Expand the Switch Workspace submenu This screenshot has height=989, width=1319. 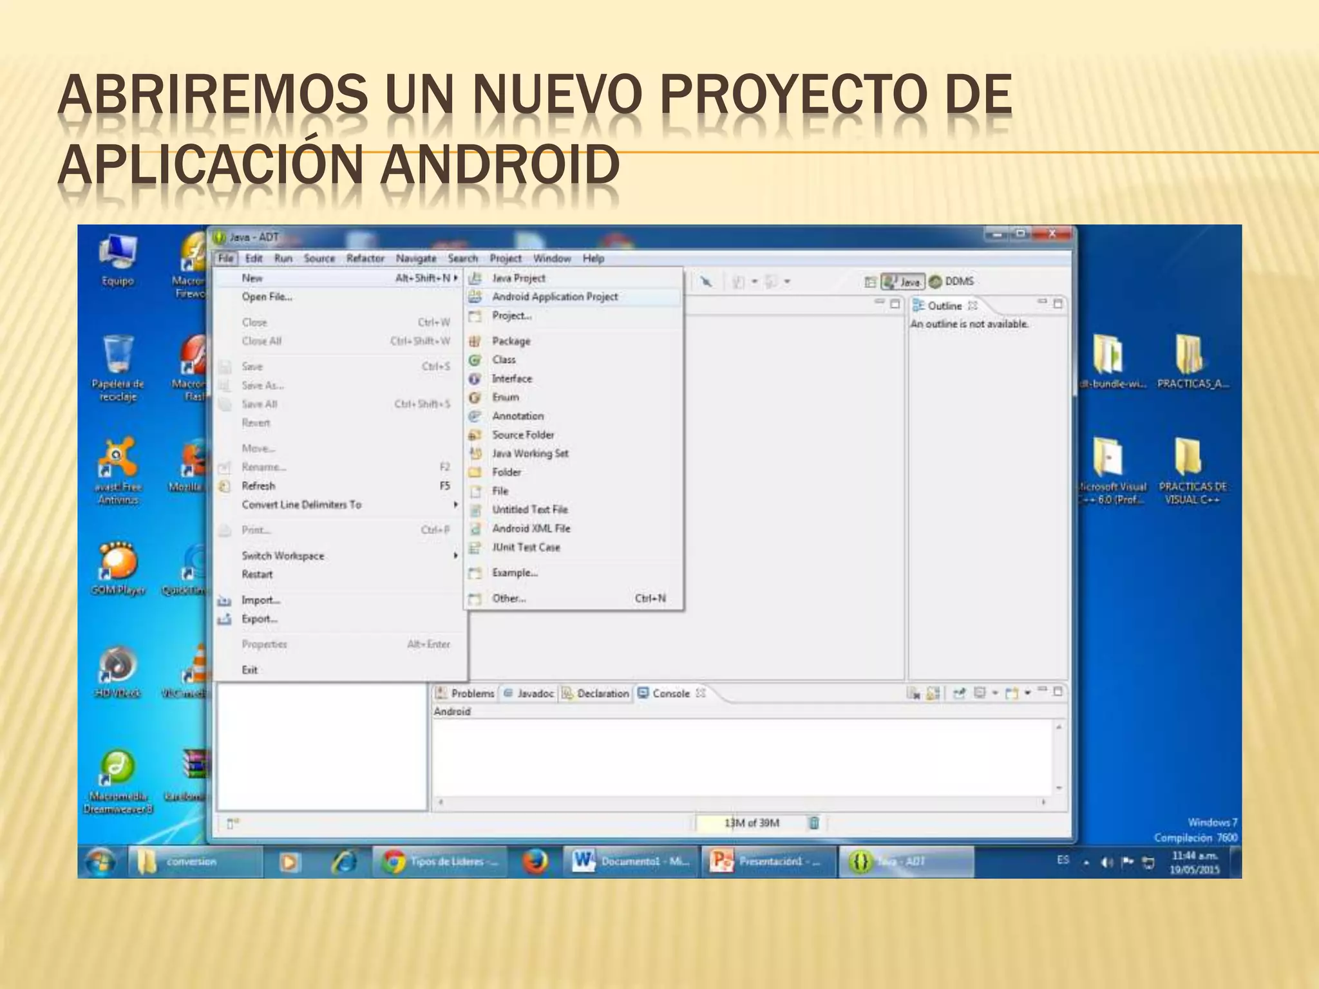click(x=455, y=556)
